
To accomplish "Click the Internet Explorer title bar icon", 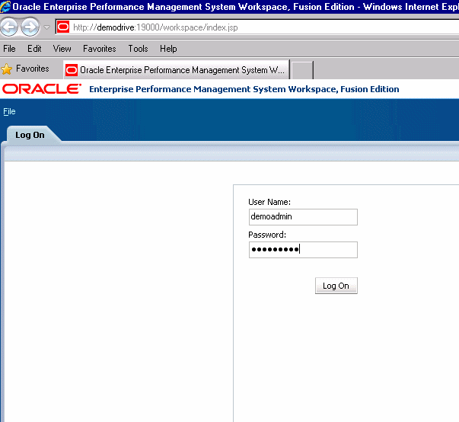I will click(5, 7).
